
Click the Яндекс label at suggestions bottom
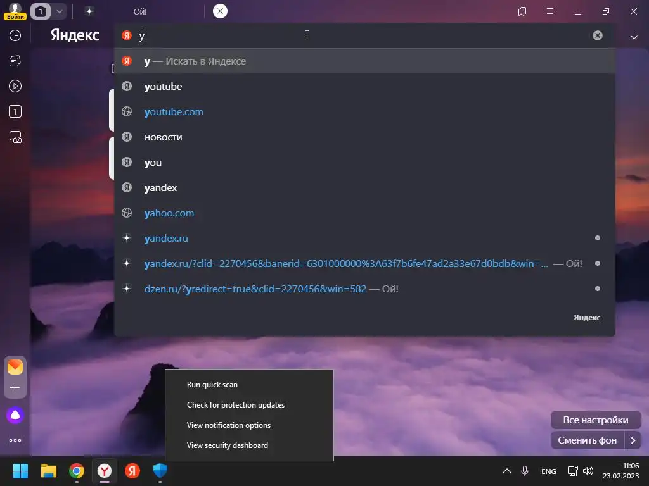pos(586,318)
